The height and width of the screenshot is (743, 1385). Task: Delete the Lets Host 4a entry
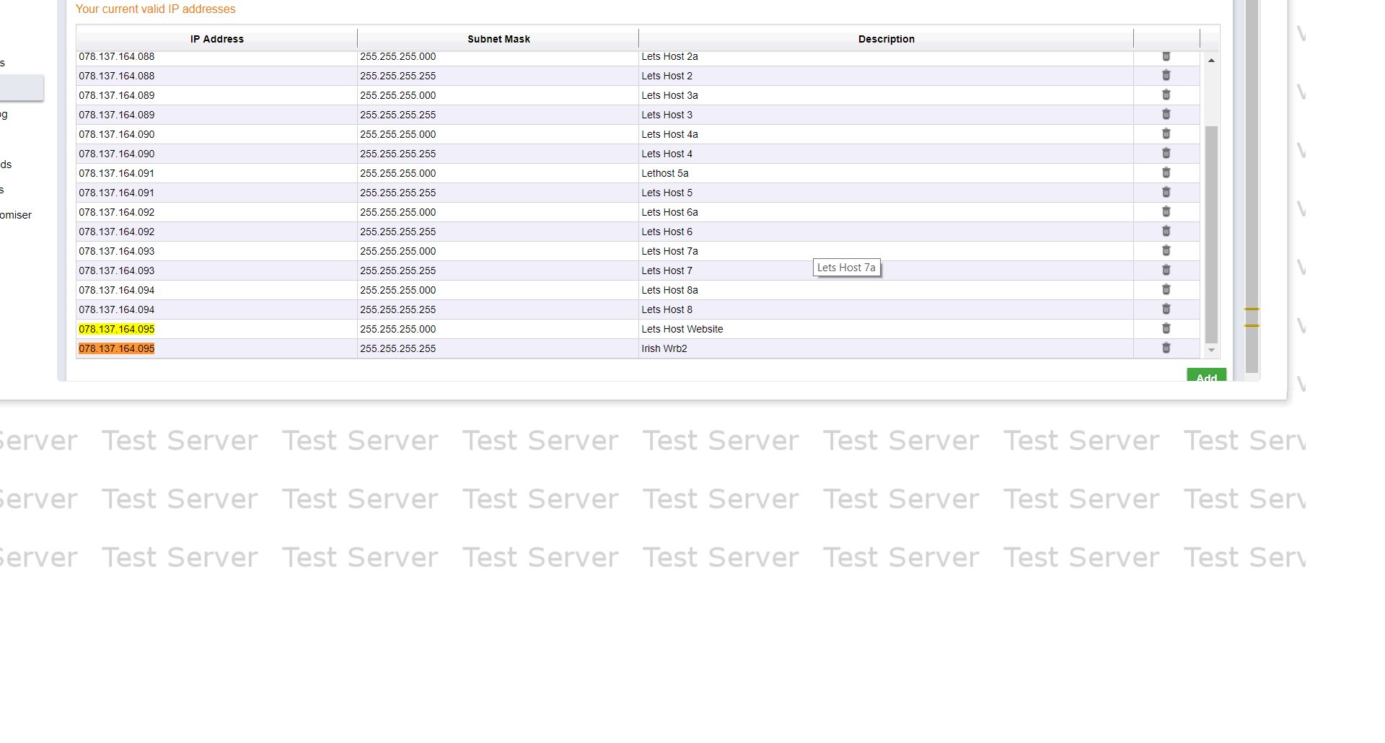1166,134
